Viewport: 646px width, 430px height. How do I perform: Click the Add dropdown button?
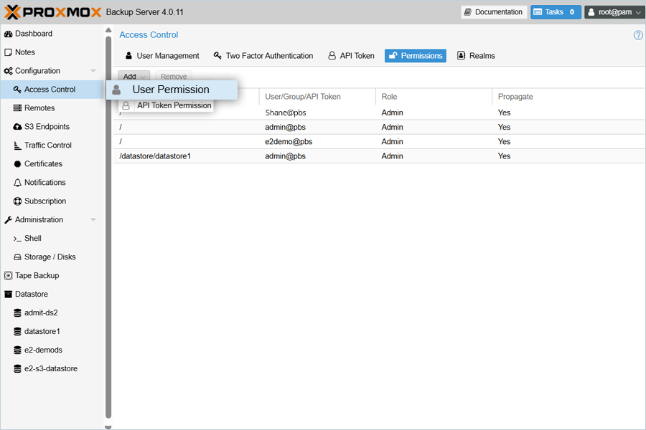tap(134, 77)
